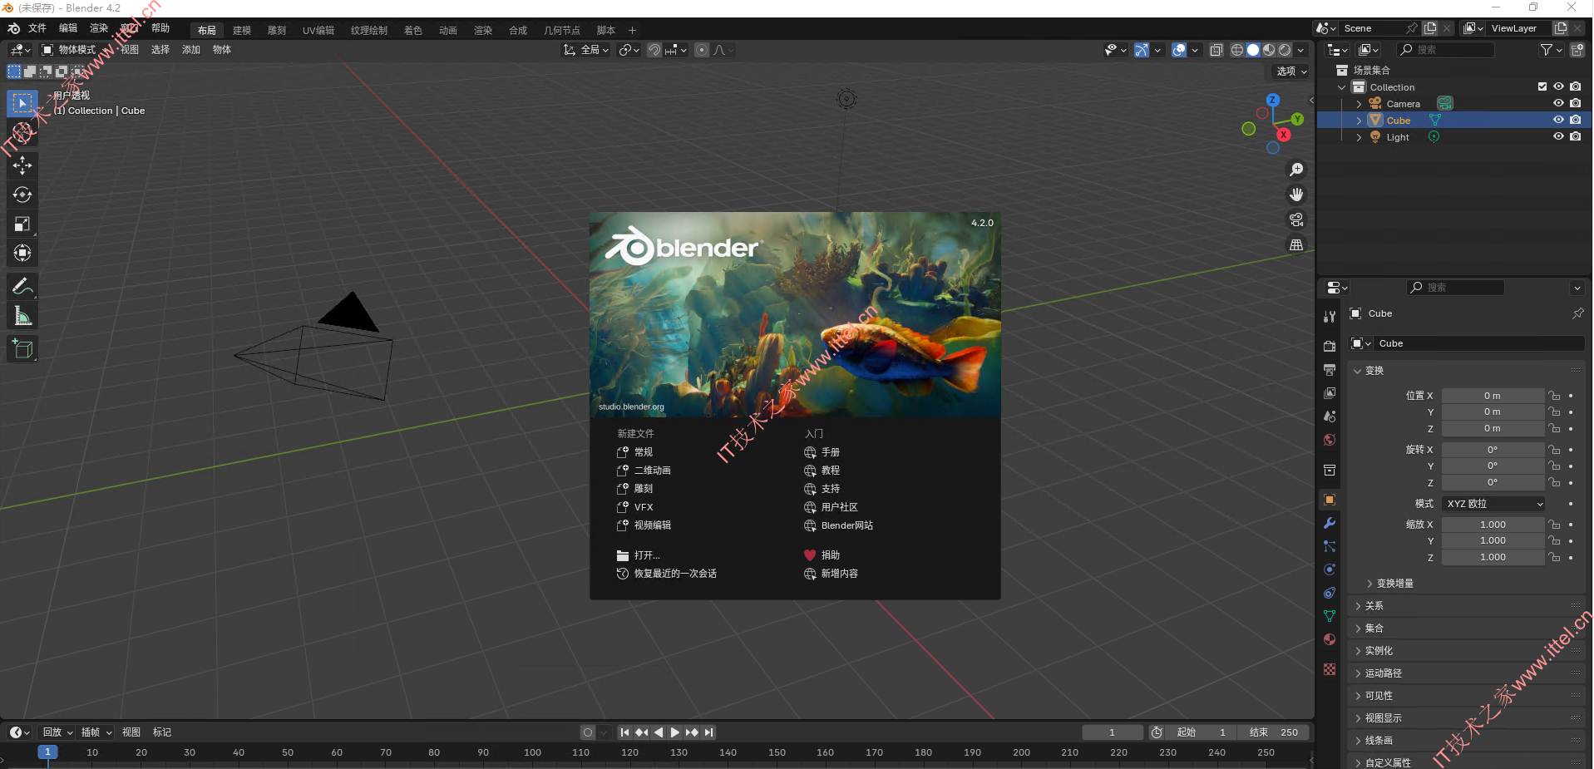The width and height of the screenshot is (1594, 769).
Task: Open the Modifier properties wrench icon
Action: point(1328,523)
